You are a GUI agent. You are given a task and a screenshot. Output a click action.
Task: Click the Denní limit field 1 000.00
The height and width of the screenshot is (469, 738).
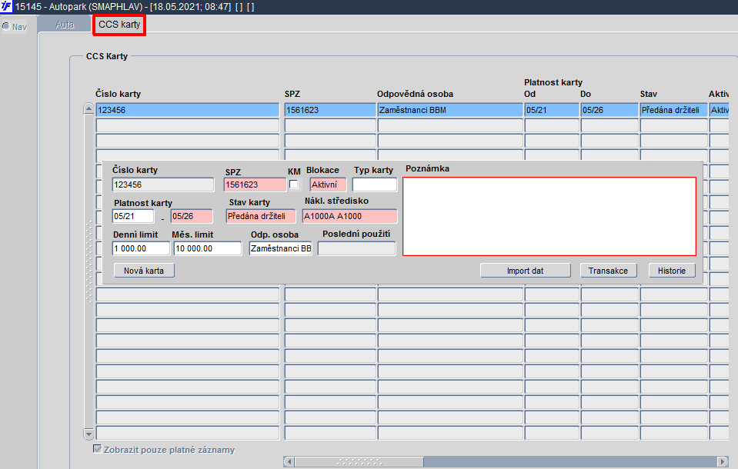click(x=141, y=248)
